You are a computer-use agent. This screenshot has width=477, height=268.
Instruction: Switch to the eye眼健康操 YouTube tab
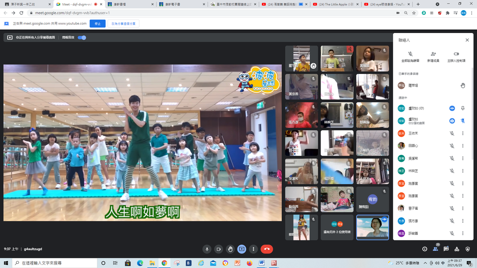(x=387, y=4)
